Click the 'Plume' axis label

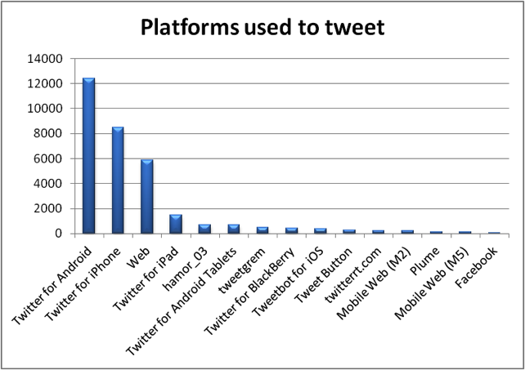pos(425,261)
